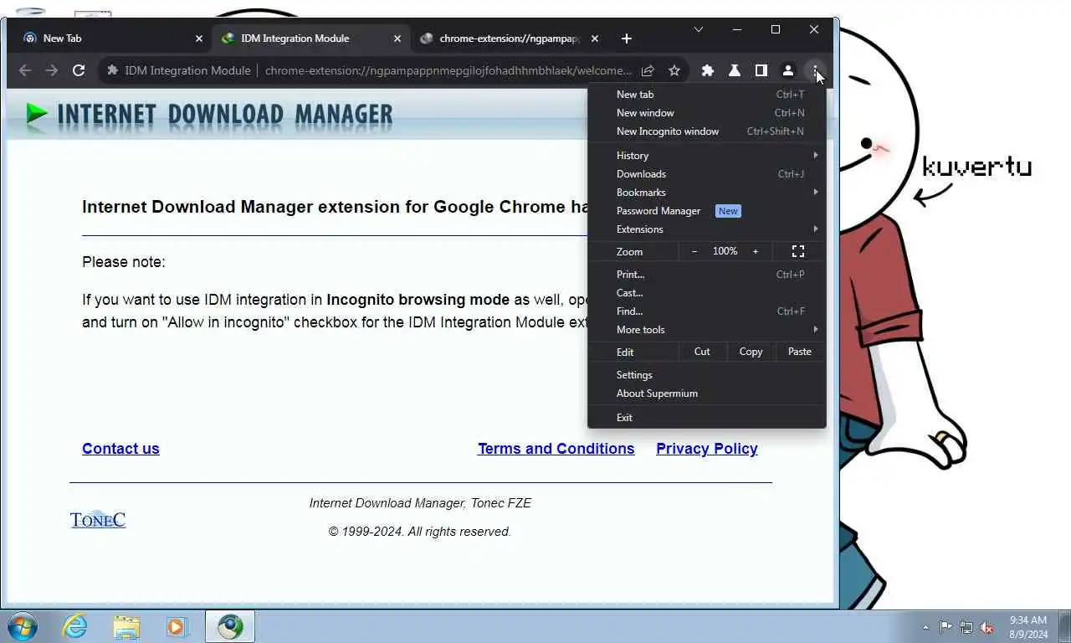Click the browser forward arrow
Screen dimensions: 1071x643
coord(52,70)
